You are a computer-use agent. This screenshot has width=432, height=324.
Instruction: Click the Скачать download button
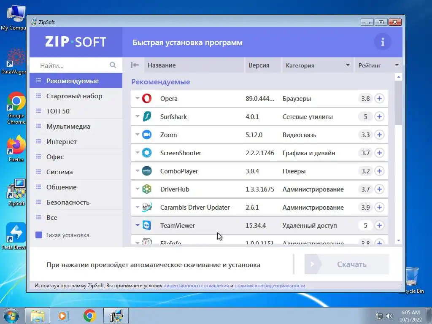[x=347, y=264]
